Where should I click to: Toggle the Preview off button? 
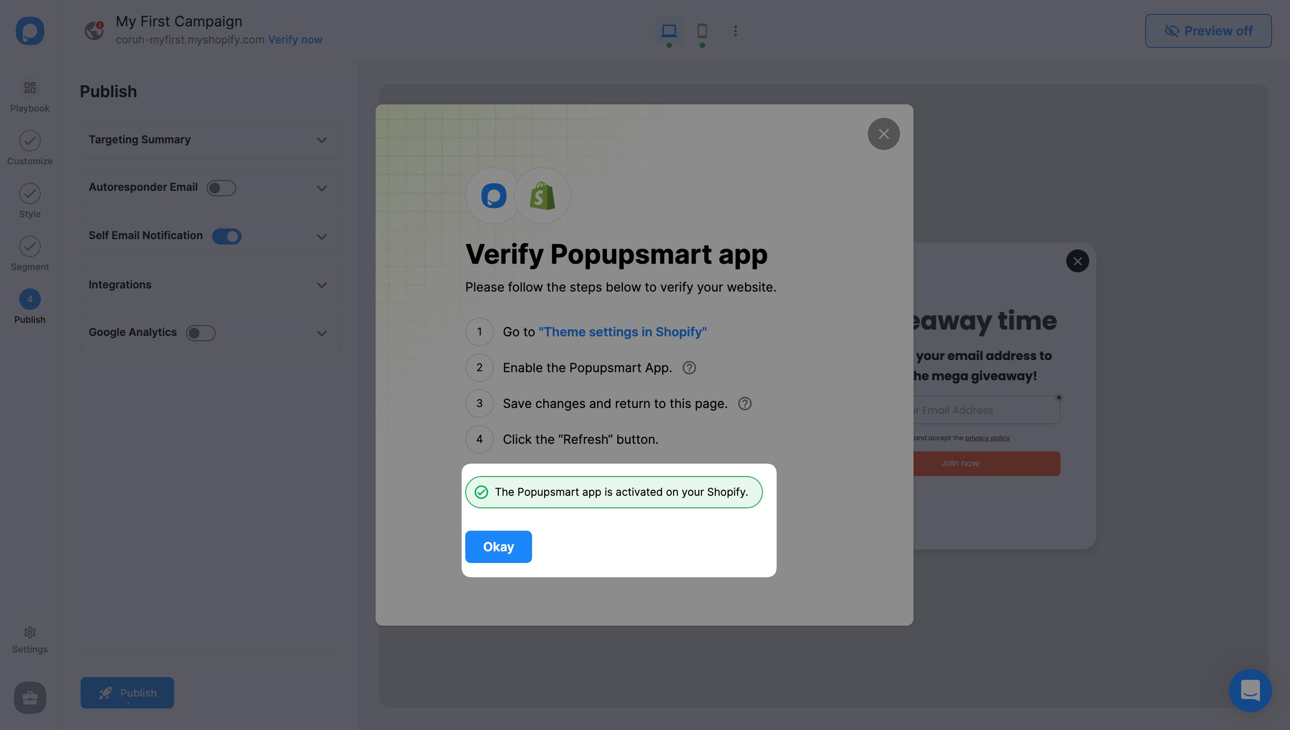point(1208,31)
